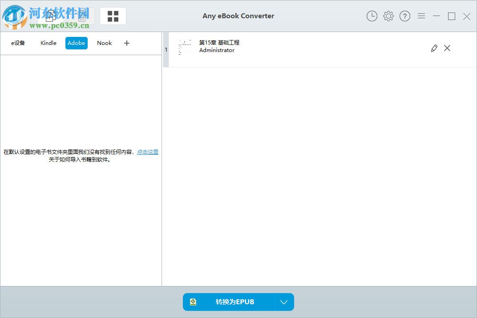
Task: Switch to the Kindle tab
Action: pos(49,43)
